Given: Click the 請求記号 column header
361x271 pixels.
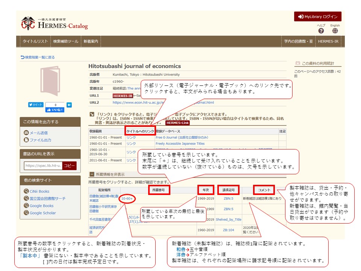Looking at the screenshot, I should tap(228, 190).
